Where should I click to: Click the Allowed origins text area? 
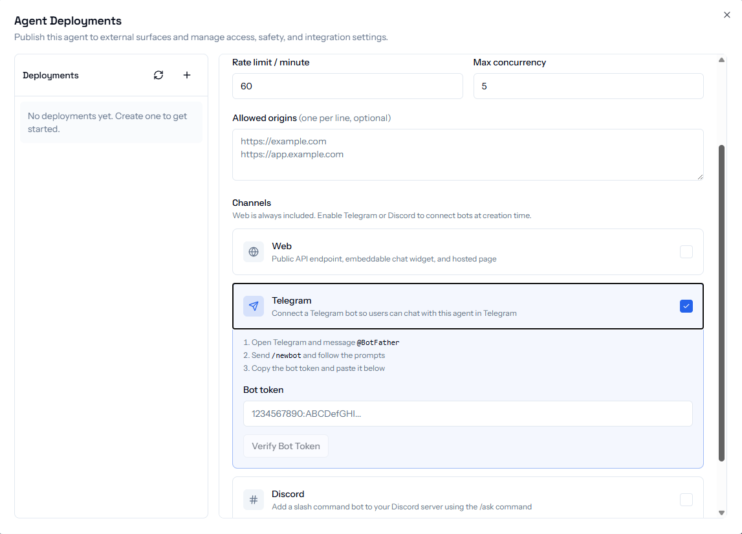[x=467, y=155]
